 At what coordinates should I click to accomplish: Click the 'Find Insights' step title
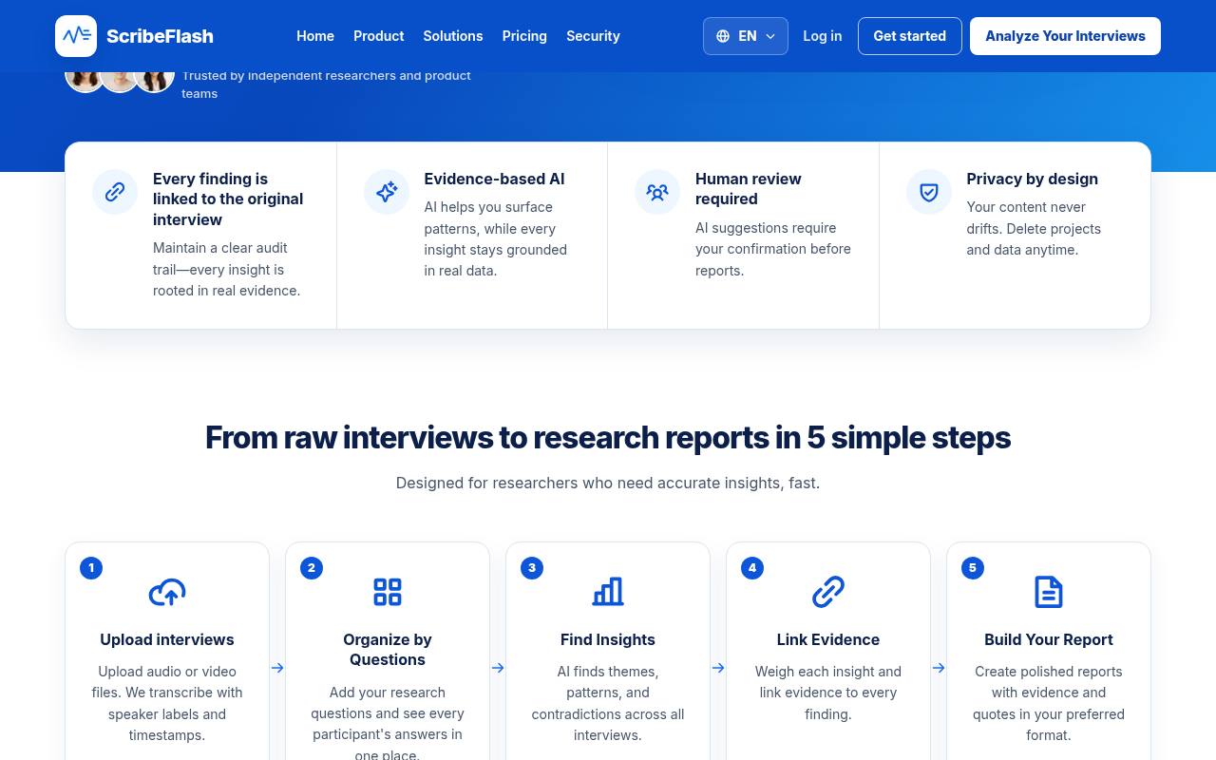pyautogui.click(x=608, y=639)
